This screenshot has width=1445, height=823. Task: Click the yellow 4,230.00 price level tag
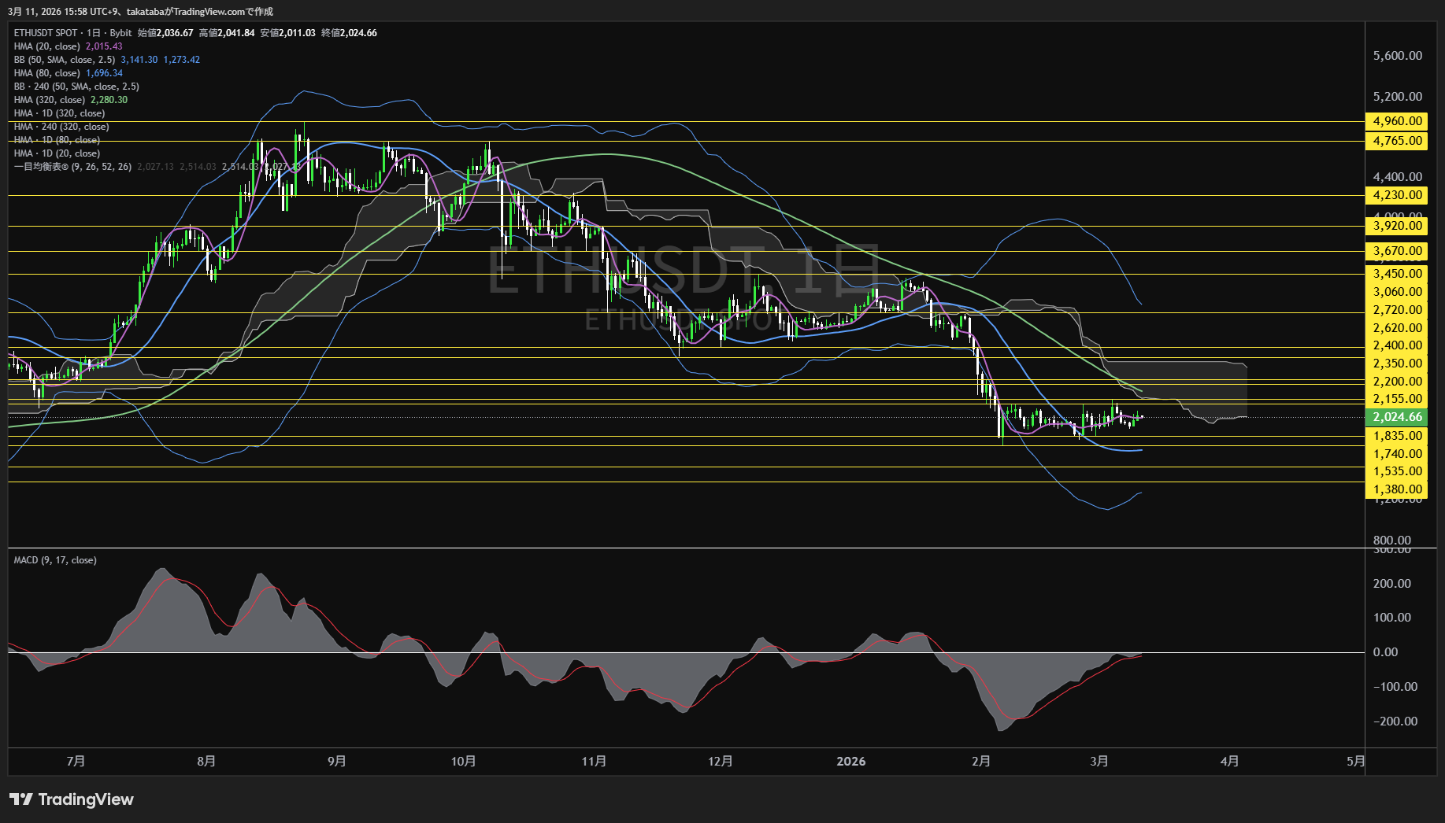point(1397,195)
